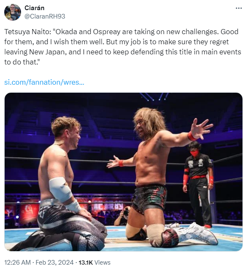Click the 12:26 AM timestamp
The height and width of the screenshot is (268, 245).
click(17, 262)
